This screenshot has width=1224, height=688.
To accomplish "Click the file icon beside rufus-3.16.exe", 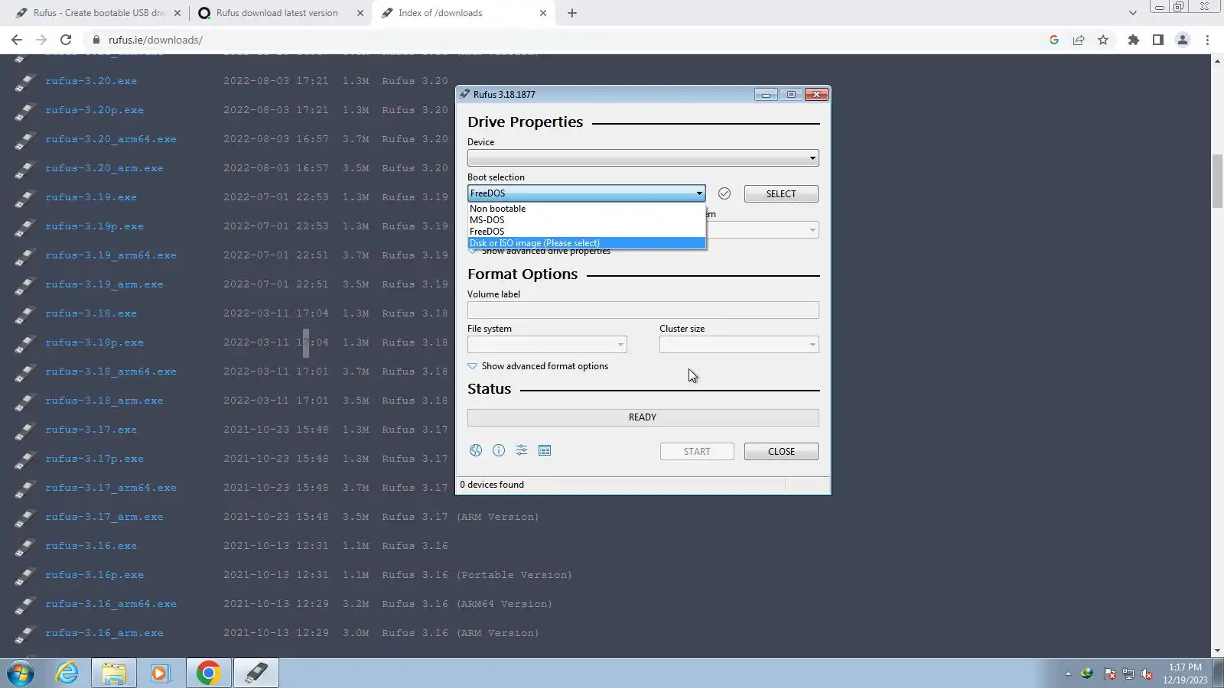I will point(25,546).
